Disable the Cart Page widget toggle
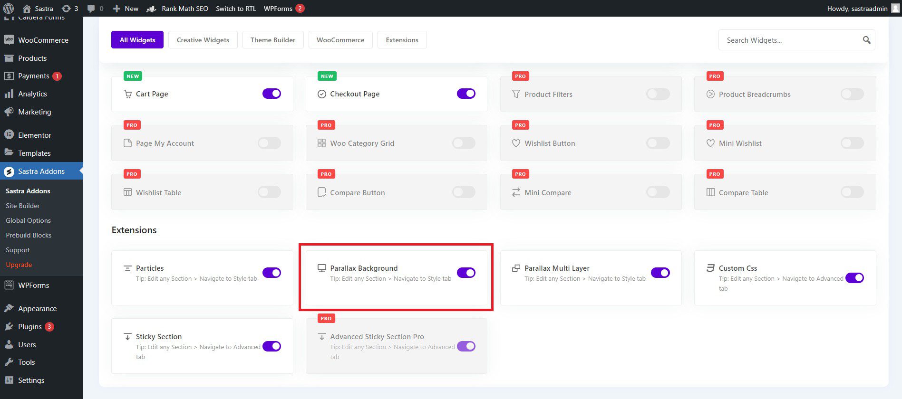 (x=272, y=94)
